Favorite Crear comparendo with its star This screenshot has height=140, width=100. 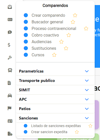coord(75,15)
